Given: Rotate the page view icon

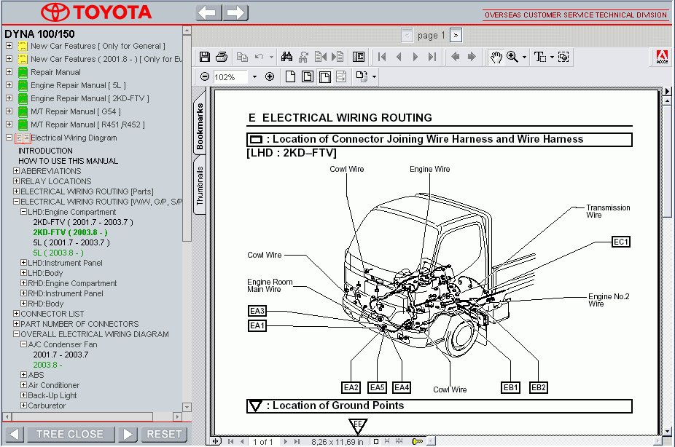Looking at the screenshot, I should coord(362,77).
